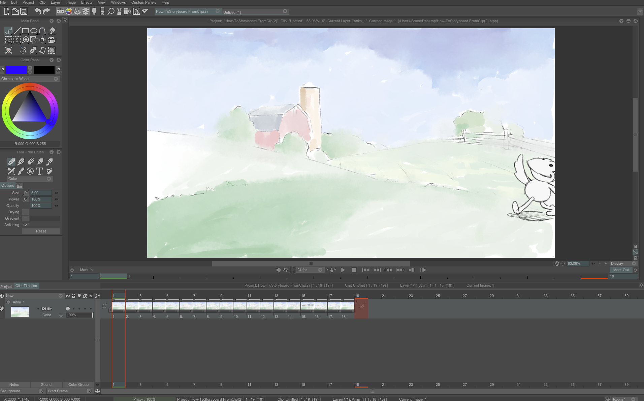Select the freehand stroke tool in Main Panel
The width and height of the screenshot is (644, 401).
click(8, 31)
